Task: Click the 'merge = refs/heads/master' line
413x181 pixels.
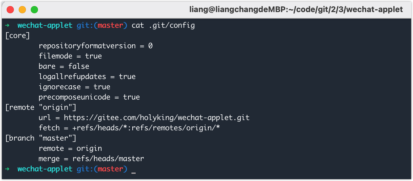Action: tap(91, 159)
